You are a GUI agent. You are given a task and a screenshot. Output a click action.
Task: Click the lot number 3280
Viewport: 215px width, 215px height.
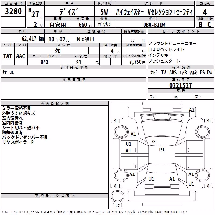pyautogui.click(x=13, y=11)
